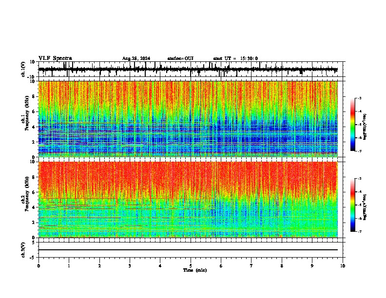Click time axis tick label "2"
The height and width of the screenshot is (298, 386).
[99, 266]
